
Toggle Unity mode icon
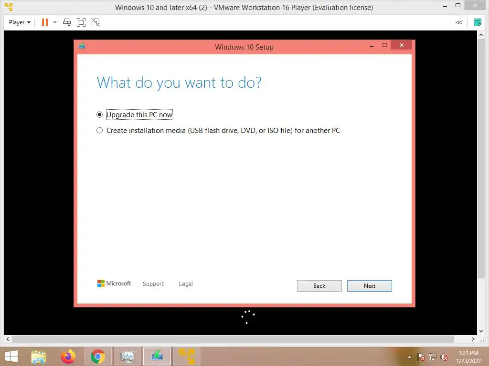(96, 22)
